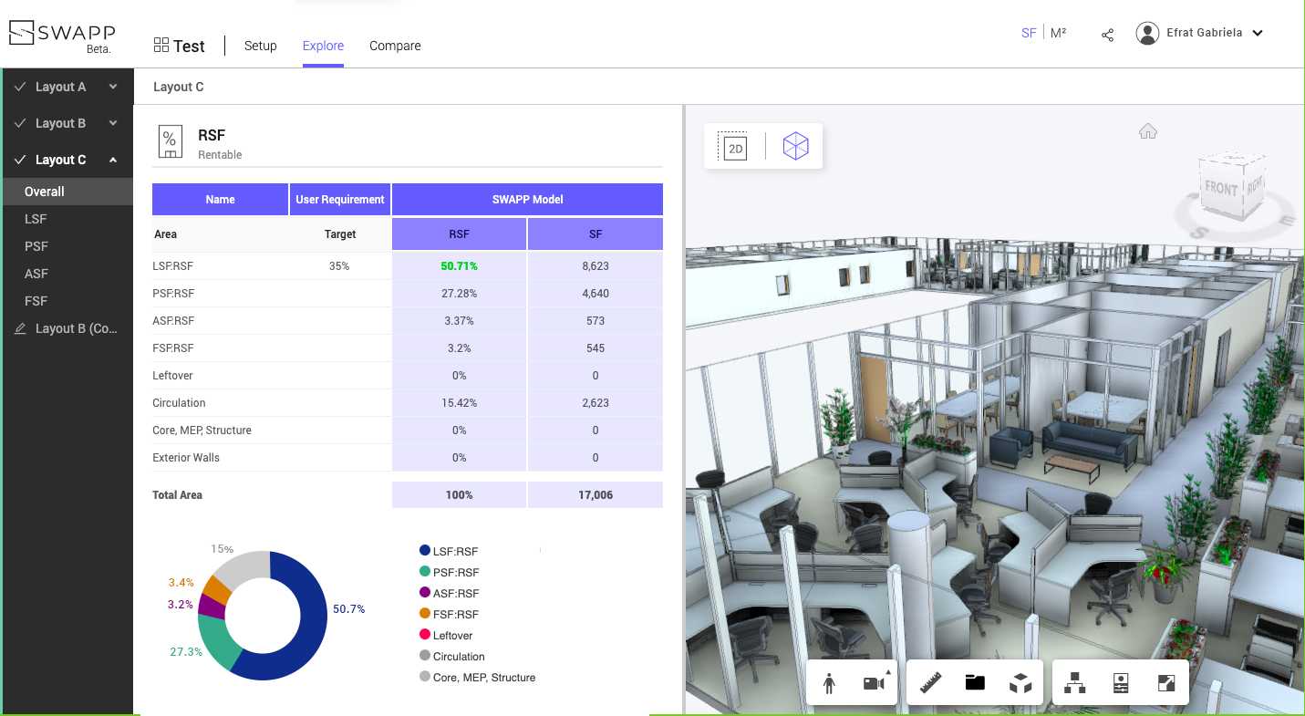
Task: Expand the Layout B section
Action: coord(113,123)
